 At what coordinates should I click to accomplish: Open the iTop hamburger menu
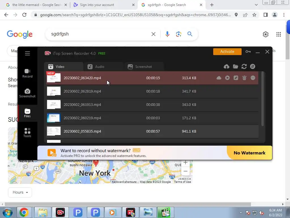click(x=27, y=53)
